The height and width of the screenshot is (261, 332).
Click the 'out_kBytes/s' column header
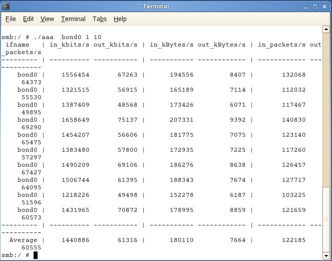(221, 45)
